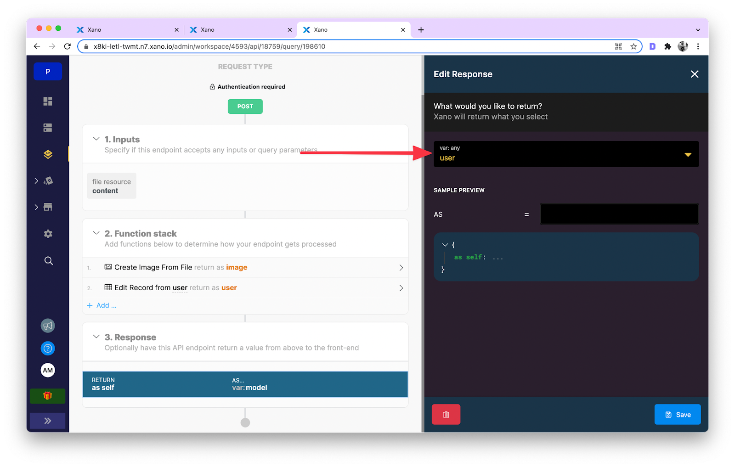Open workspace Settings via the gear icon
This screenshot has width=735, height=467.
(47, 234)
